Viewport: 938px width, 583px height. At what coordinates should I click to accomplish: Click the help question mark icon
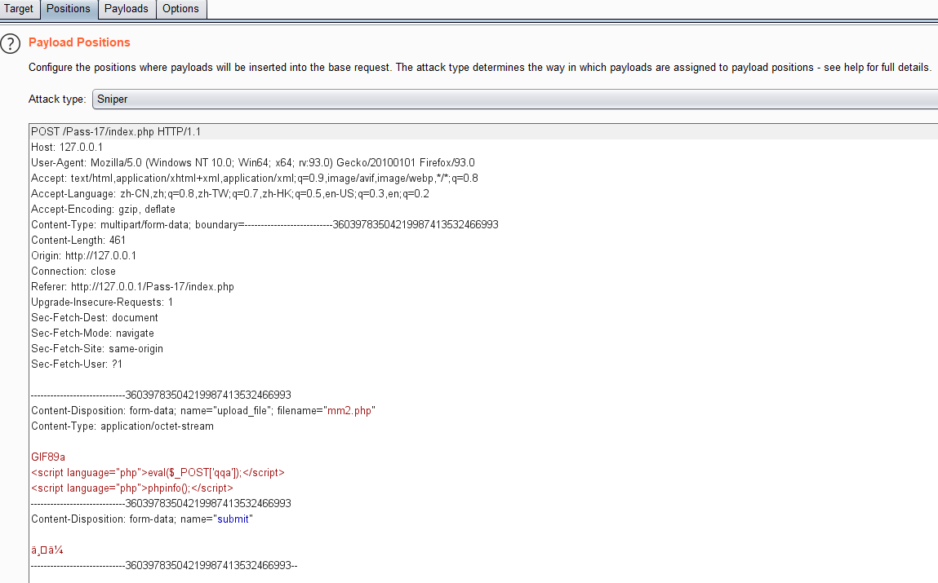[x=10, y=43]
